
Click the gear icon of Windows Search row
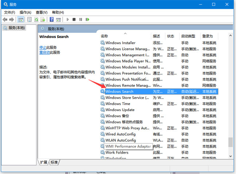coord(102,91)
